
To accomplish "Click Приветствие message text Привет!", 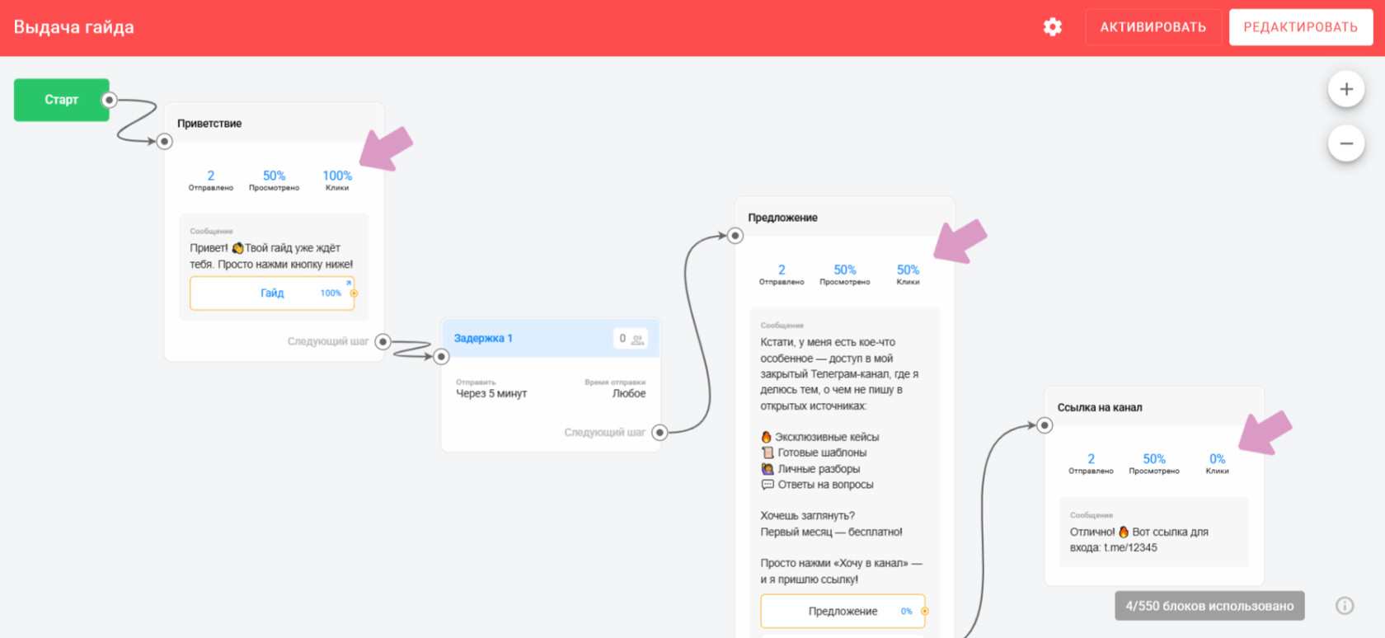I will click(271, 256).
